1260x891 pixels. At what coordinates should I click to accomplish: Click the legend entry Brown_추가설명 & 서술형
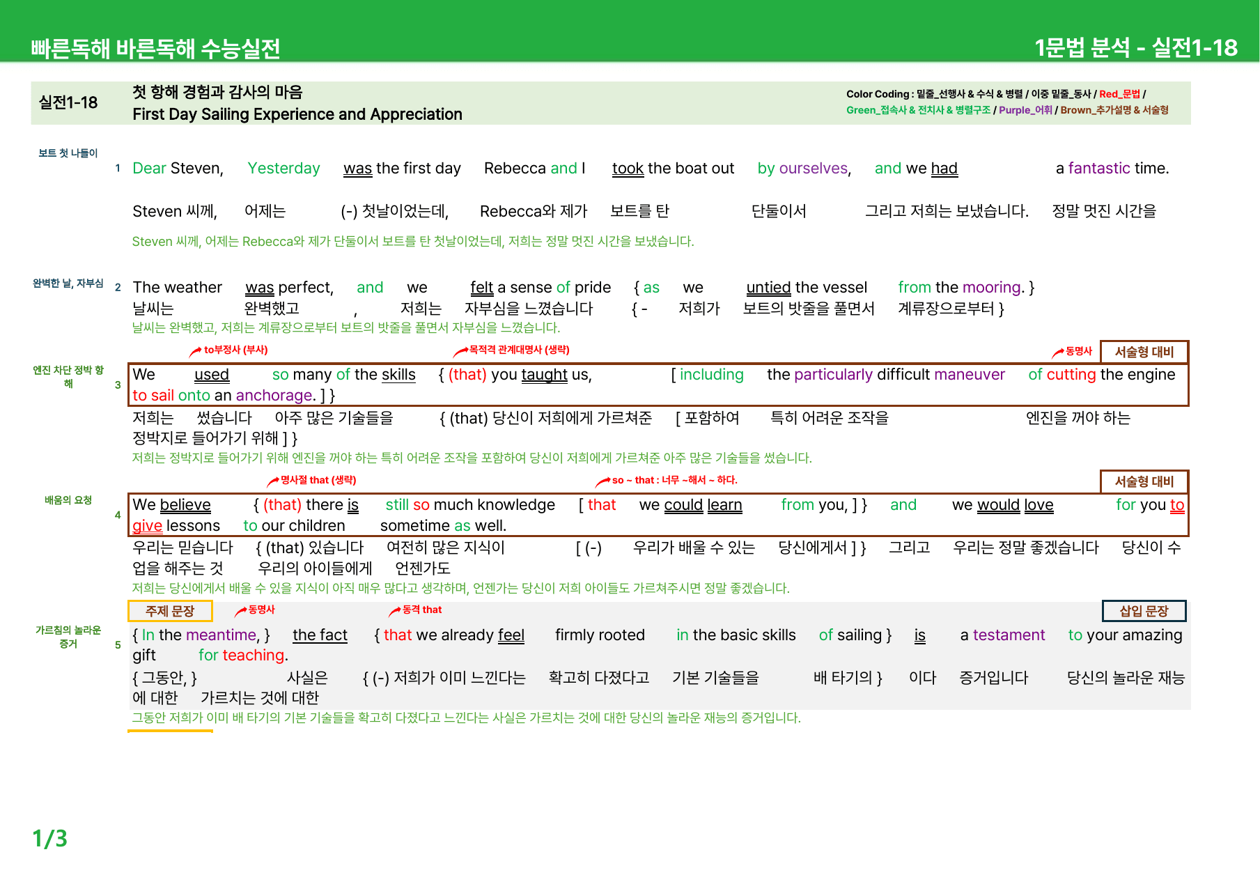click(1114, 110)
